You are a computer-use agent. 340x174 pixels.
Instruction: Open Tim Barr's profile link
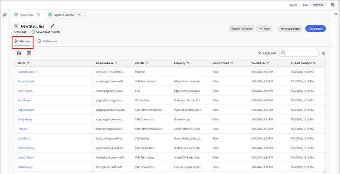[23, 129]
